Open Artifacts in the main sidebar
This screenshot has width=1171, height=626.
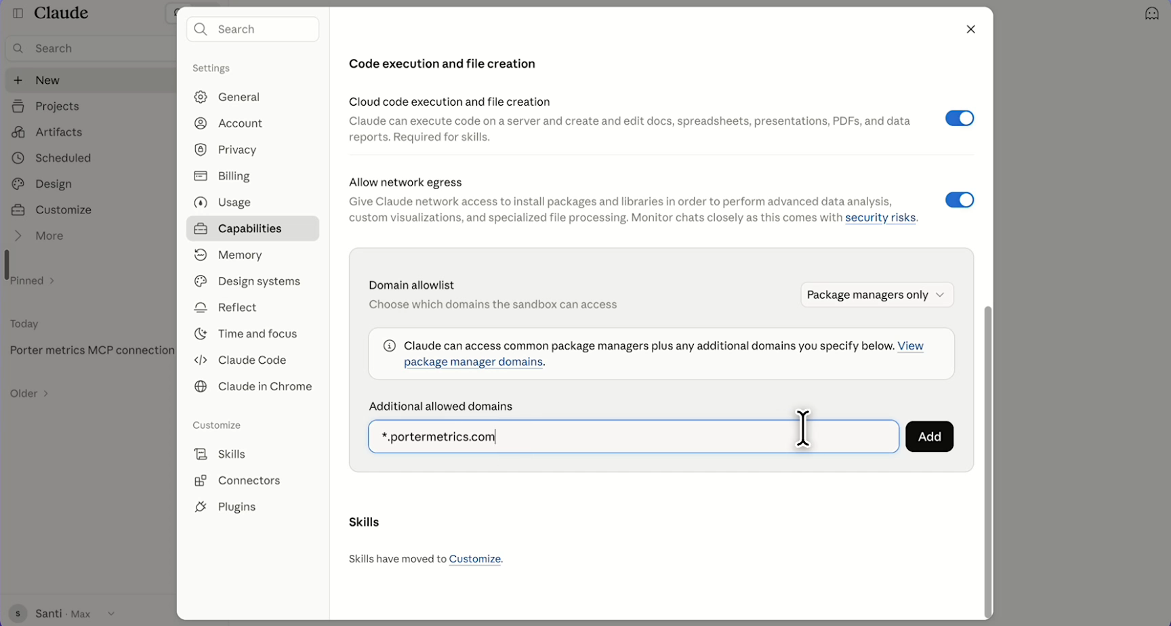coord(58,132)
